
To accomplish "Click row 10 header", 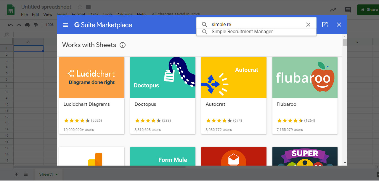I will [7, 104].
